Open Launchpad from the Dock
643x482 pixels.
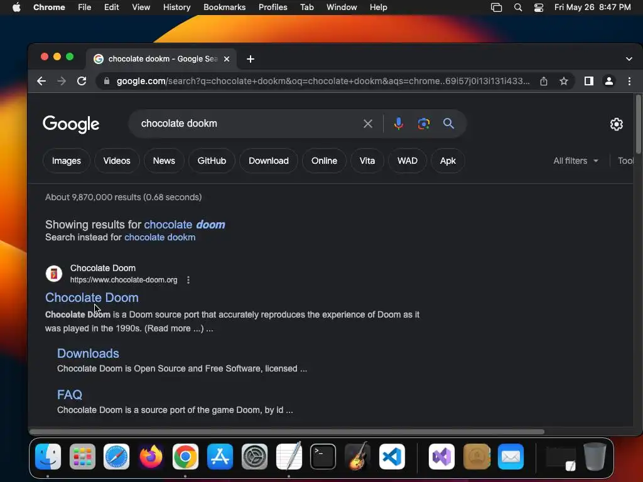point(82,457)
